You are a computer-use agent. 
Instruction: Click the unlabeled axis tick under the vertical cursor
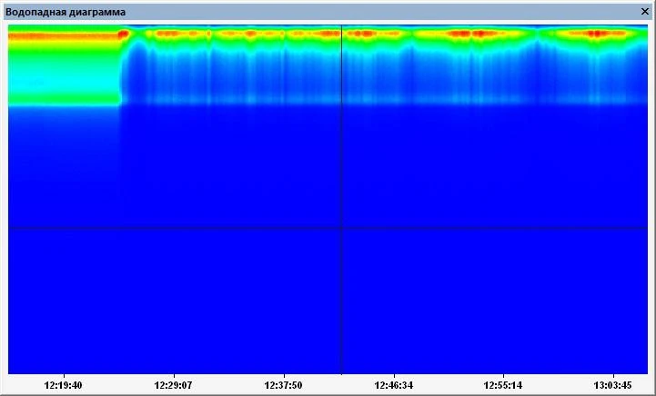click(x=341, y=376)
